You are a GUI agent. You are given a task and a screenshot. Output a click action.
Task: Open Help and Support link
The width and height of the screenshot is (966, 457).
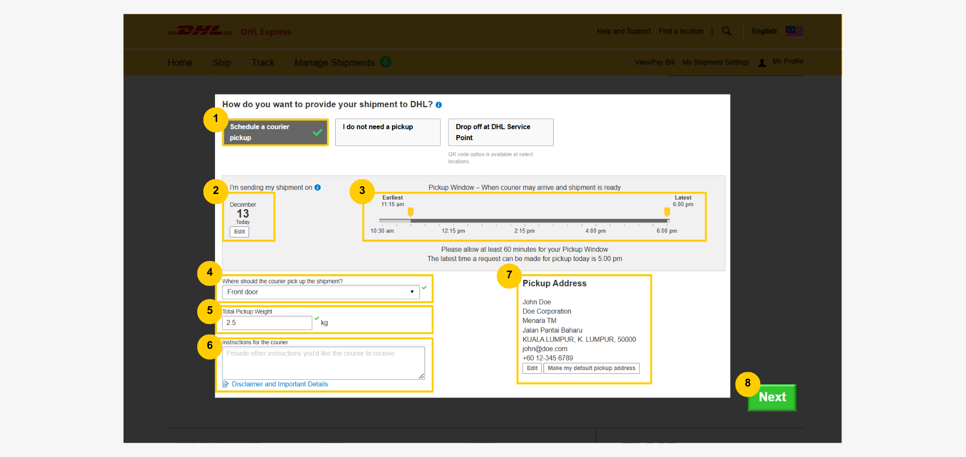click(624, 31)
